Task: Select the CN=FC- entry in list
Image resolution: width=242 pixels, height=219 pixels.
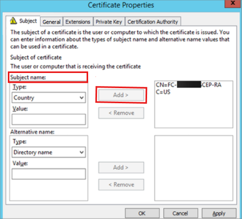Action: tap(188, 85)
